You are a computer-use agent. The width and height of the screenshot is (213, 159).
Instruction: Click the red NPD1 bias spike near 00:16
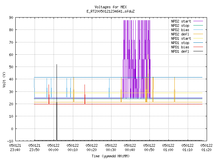click(85, 94)
